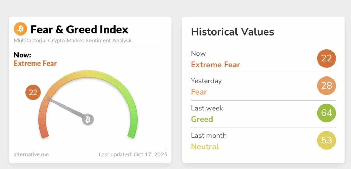The height and width of the screenshot is (169, 351).
Task: Click the Multifactorial Crypto Market Sentiment subtitle
Action: [73, 41]
